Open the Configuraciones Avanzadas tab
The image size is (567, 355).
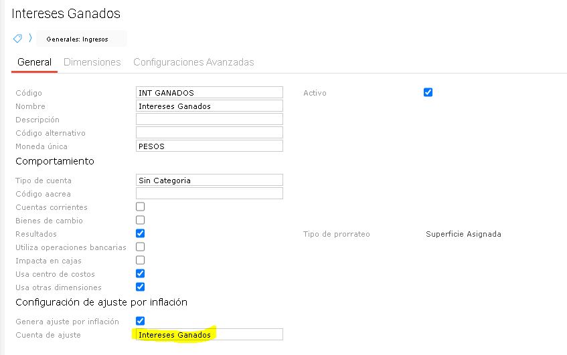pyautogui.click(x=193, y=62)
